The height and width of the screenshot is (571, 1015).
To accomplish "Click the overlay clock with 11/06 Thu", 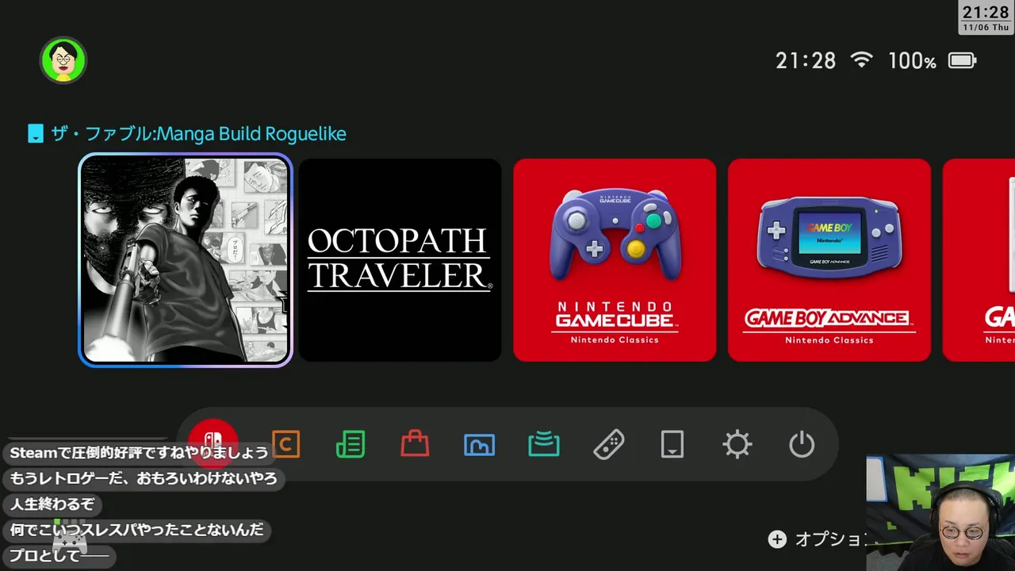I will pyautogui.click(x=986, y=17).
